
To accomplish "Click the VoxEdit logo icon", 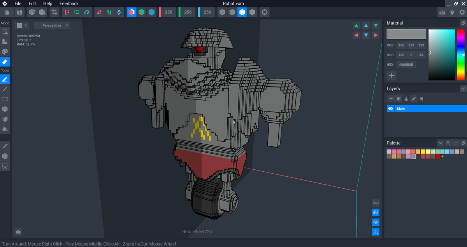I will (x=4, y=3).
